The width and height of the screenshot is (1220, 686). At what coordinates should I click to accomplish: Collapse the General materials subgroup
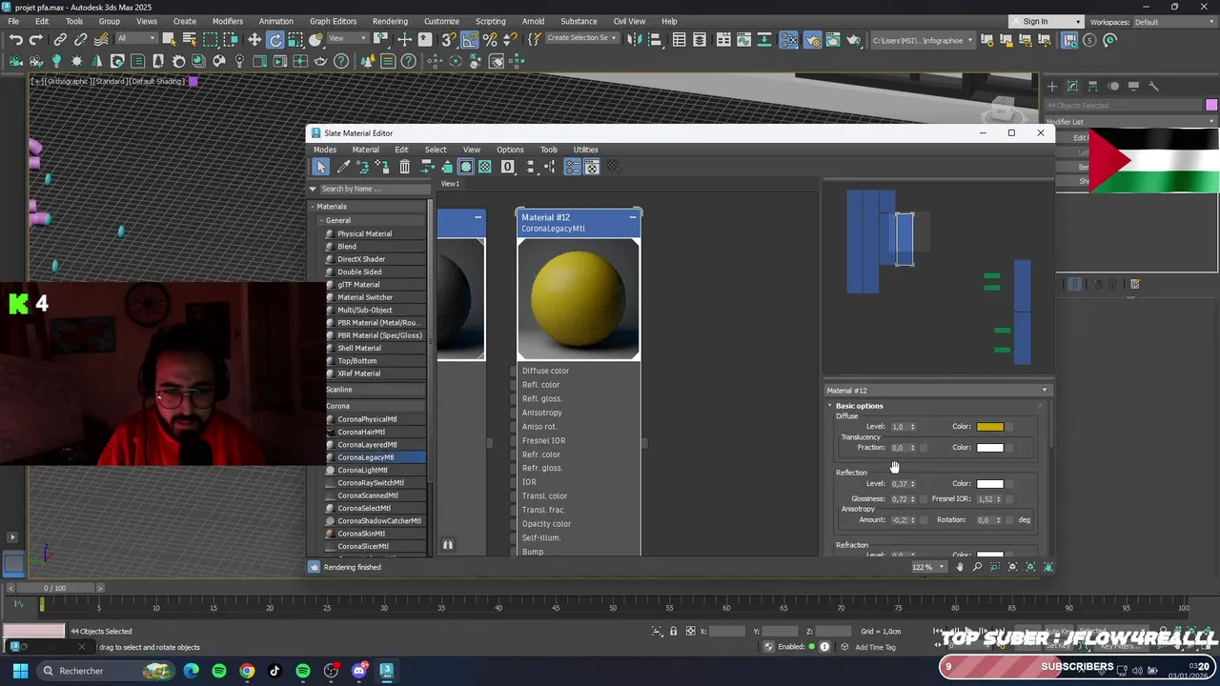pyautogui.click(x=321, y=220)
